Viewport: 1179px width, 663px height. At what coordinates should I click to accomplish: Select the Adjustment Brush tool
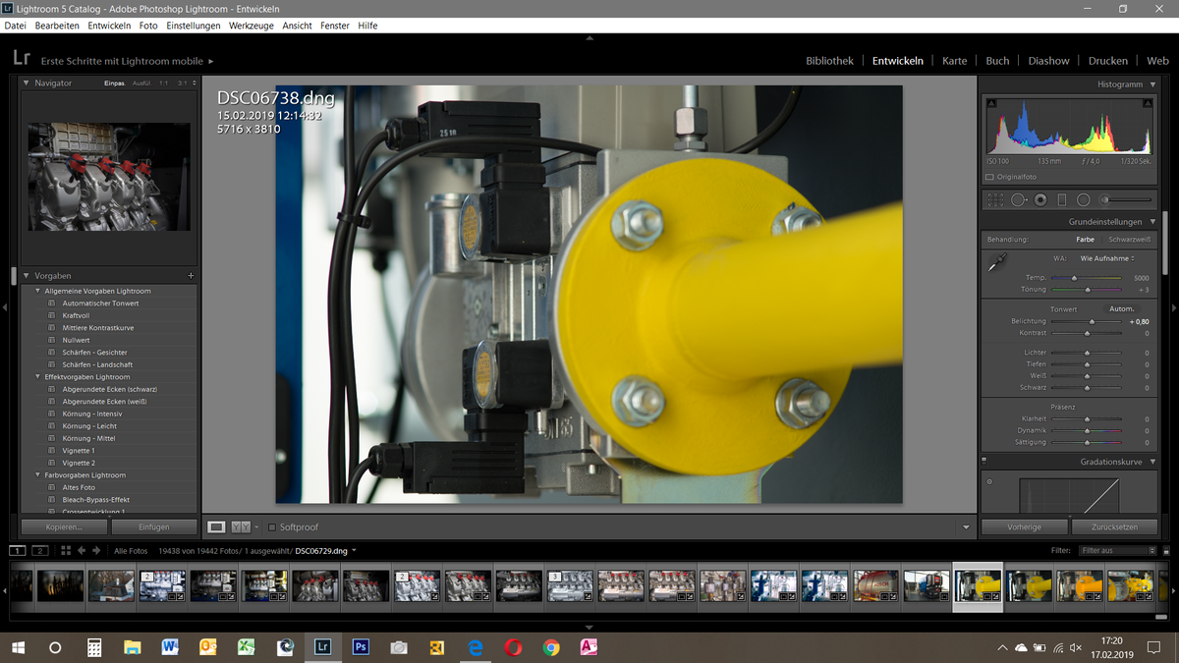coord(1104,199)
